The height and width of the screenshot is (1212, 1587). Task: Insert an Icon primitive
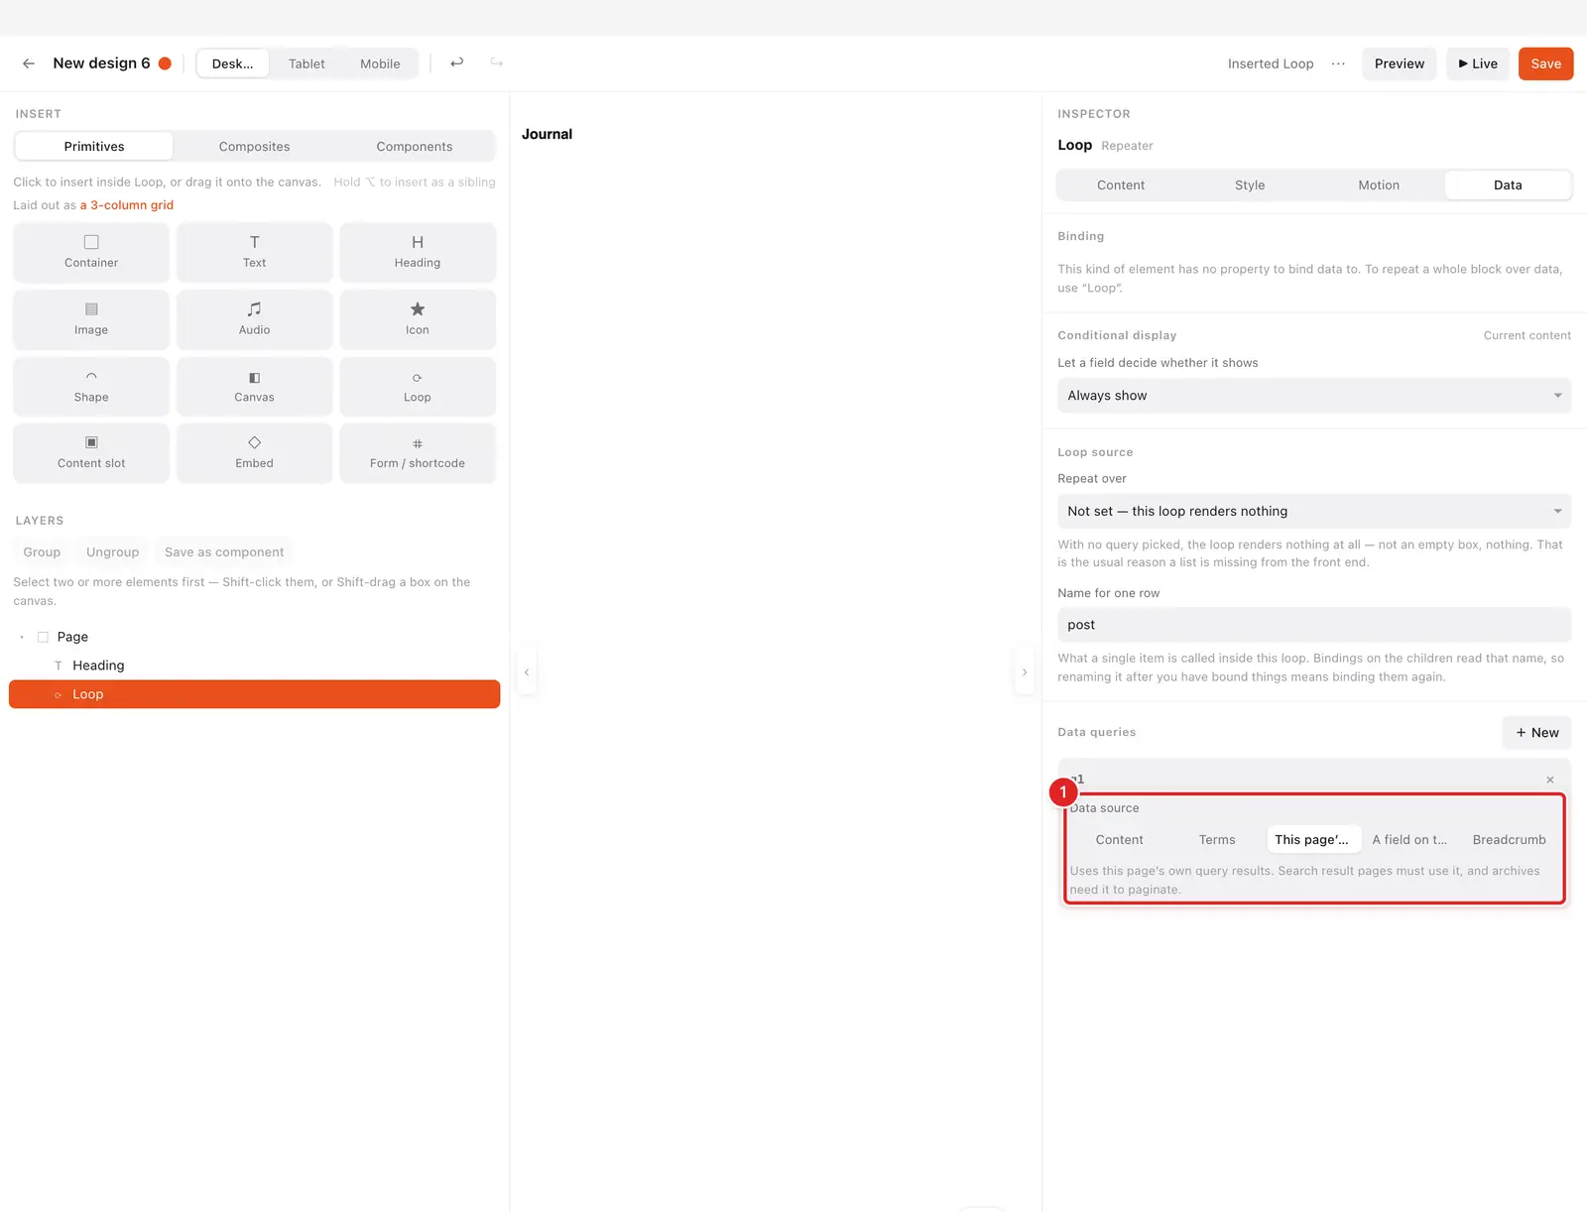coord(418,319)
